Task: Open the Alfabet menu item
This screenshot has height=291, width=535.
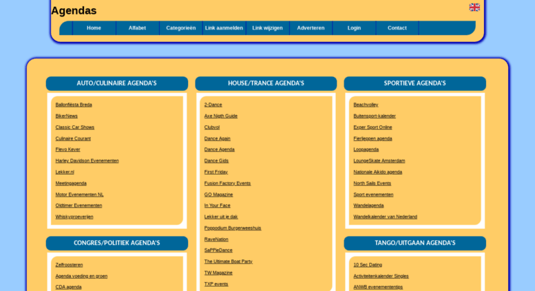Action: click(x=137, y=28)
